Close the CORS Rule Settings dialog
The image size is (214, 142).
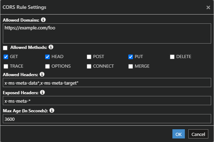pos(208,7)
